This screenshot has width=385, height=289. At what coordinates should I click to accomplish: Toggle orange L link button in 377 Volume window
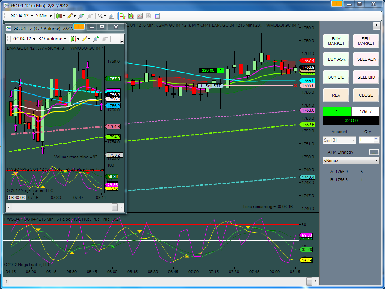pos(79,27)
